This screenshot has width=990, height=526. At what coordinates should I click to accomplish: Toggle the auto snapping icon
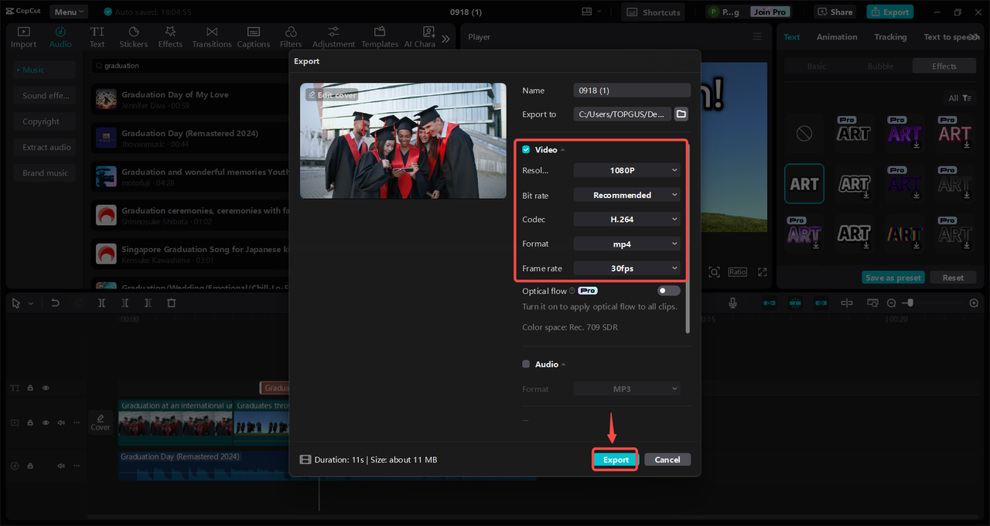pyautogui.click(x=795, y=303)
